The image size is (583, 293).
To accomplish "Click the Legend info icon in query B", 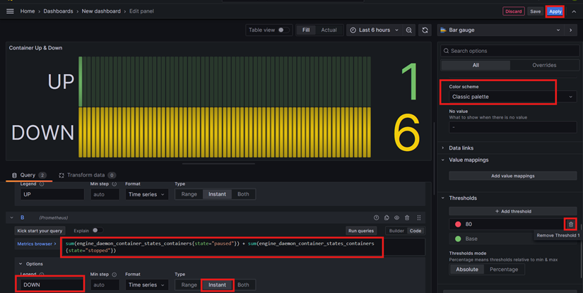I will (x=42, y=275).
